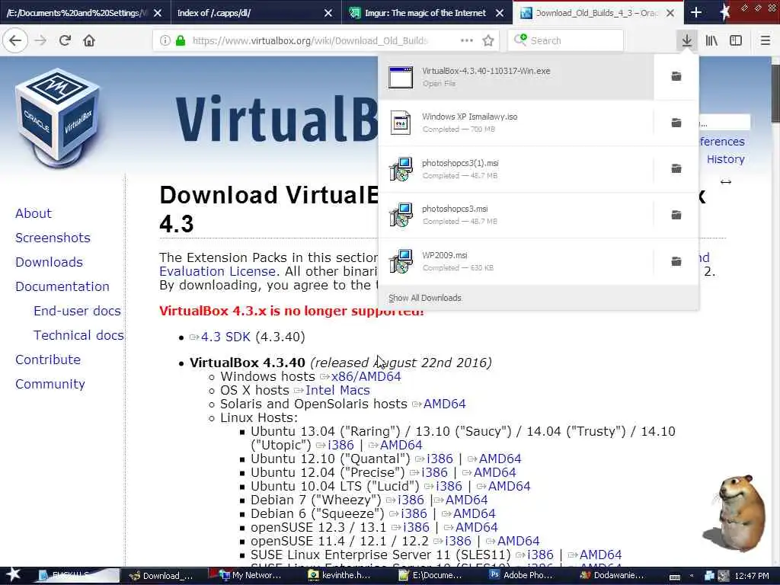Click the search engine magnifier icon
780x585 pixels.
(x=520, y=40)
